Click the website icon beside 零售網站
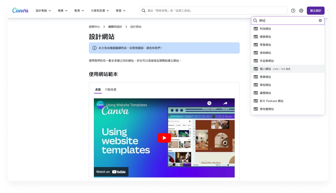The width and height of the screenshot is (336, 193). point(256,45)
